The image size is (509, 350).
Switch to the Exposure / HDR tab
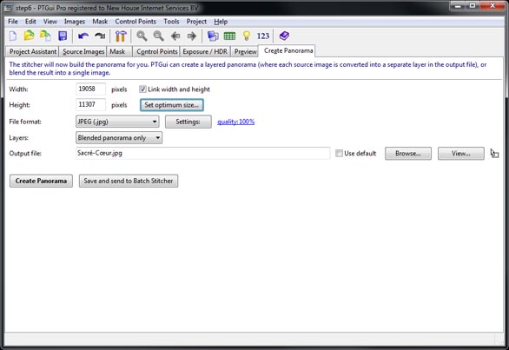coord(205,51)
